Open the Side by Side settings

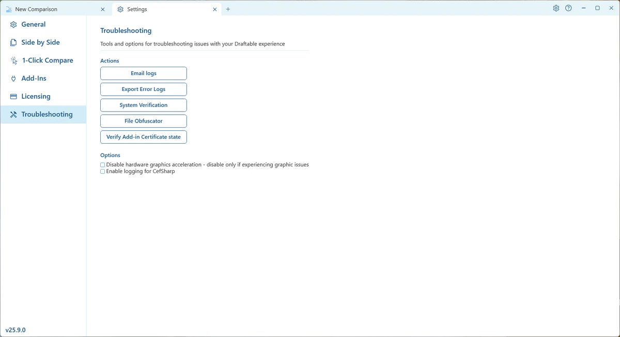(43, 42)
